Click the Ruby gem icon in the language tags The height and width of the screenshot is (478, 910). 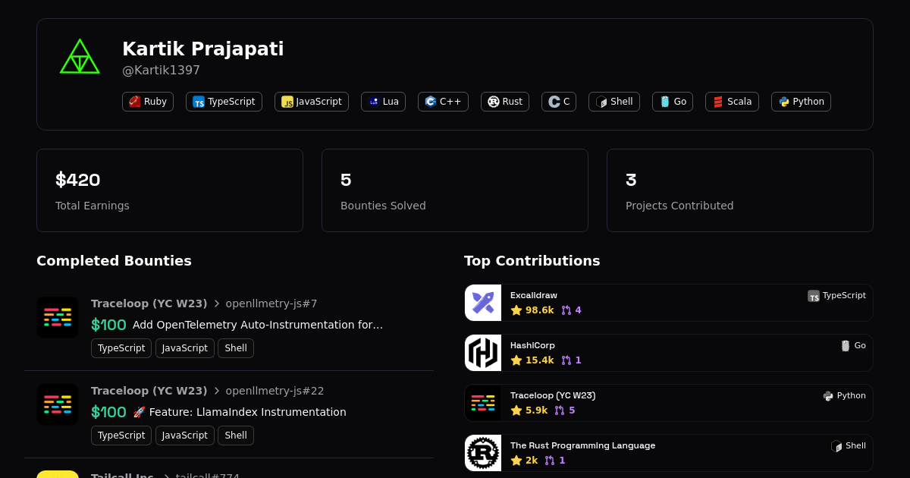pos(135,102)
